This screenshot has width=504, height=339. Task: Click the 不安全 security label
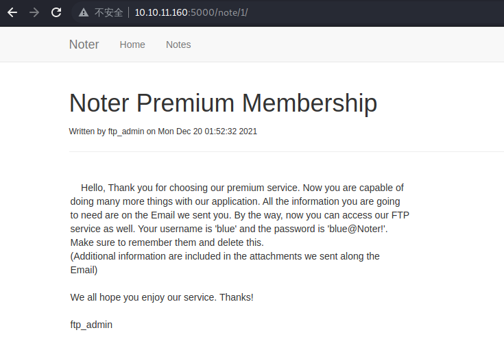click(108, 12)
